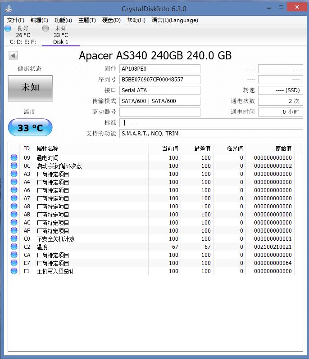The height and width of the screenshot is (359, 309).
Task: Click raw value 000000000001 in C0 row
Action: coord(273,239)
